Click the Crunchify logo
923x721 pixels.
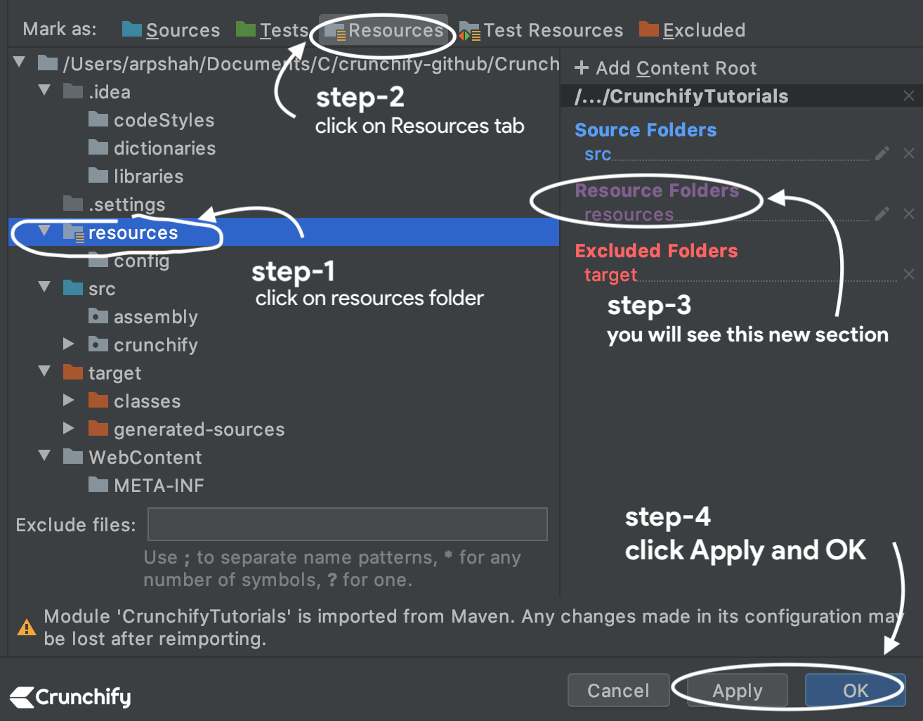(x=69, y=697)
